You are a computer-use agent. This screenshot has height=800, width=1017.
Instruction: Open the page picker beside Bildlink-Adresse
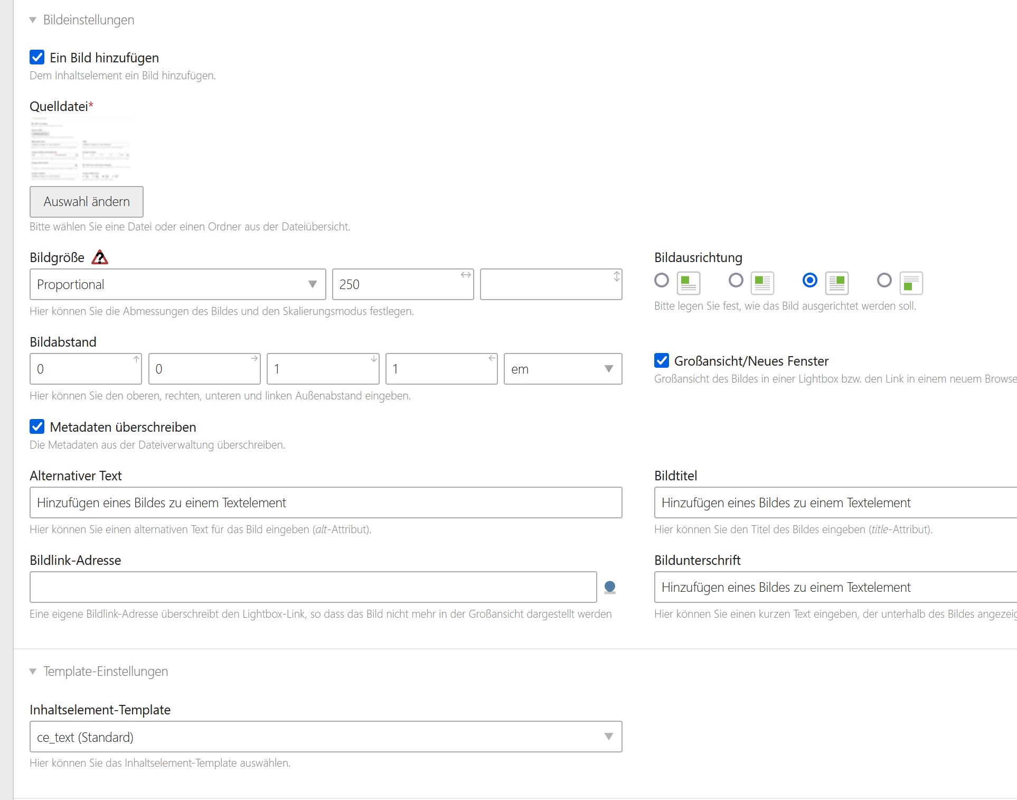pos(610,587)
